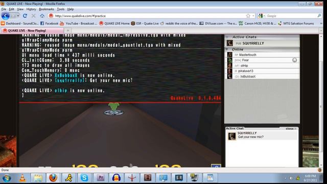
Task: Reload the Quake Live page
Action: 25,16
